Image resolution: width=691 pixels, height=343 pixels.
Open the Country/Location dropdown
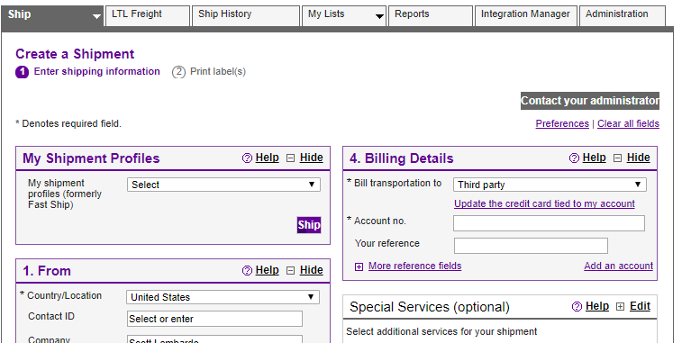(x=223, y=297)
